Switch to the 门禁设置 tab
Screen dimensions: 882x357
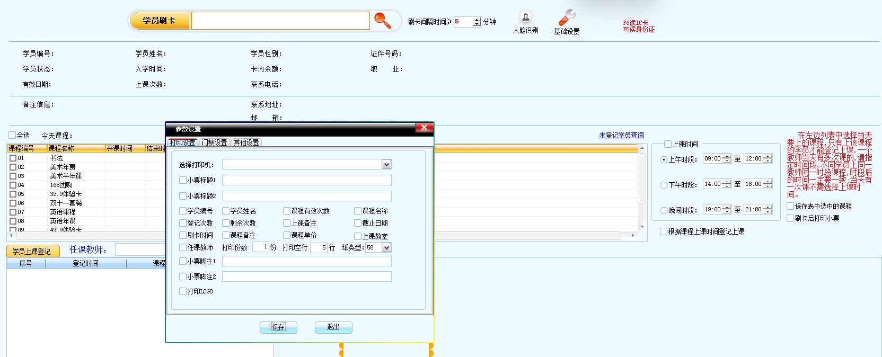214,142
